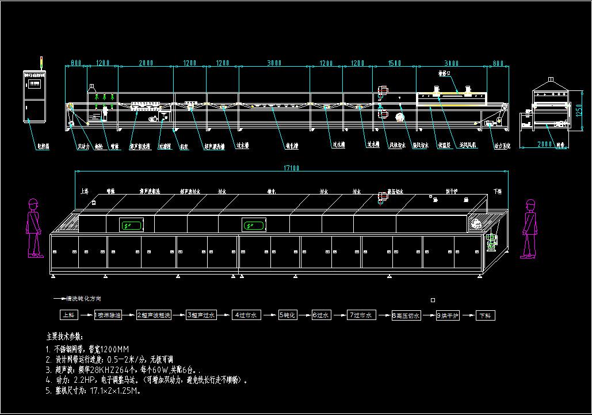
Task: Click the 上料 box in the flowchart
Action: click(67, 315)
